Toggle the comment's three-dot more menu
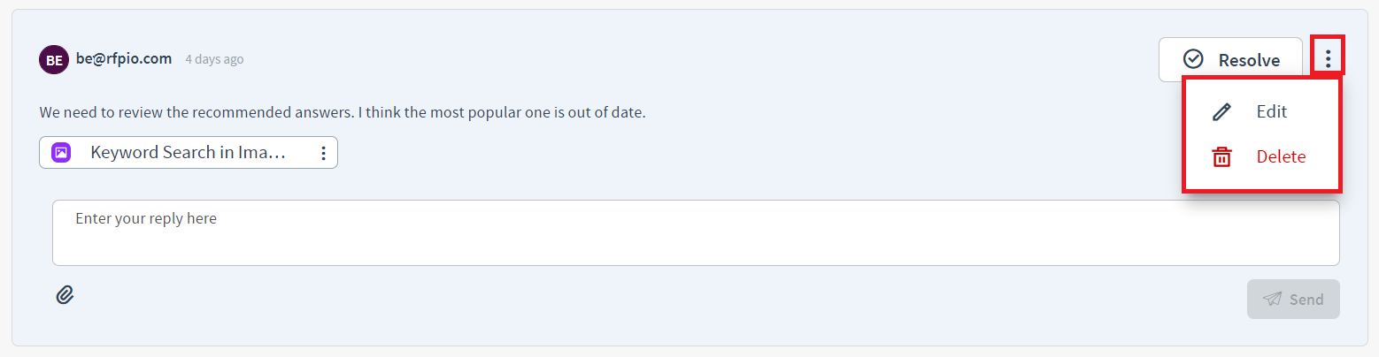 [x=1328, y=59]
